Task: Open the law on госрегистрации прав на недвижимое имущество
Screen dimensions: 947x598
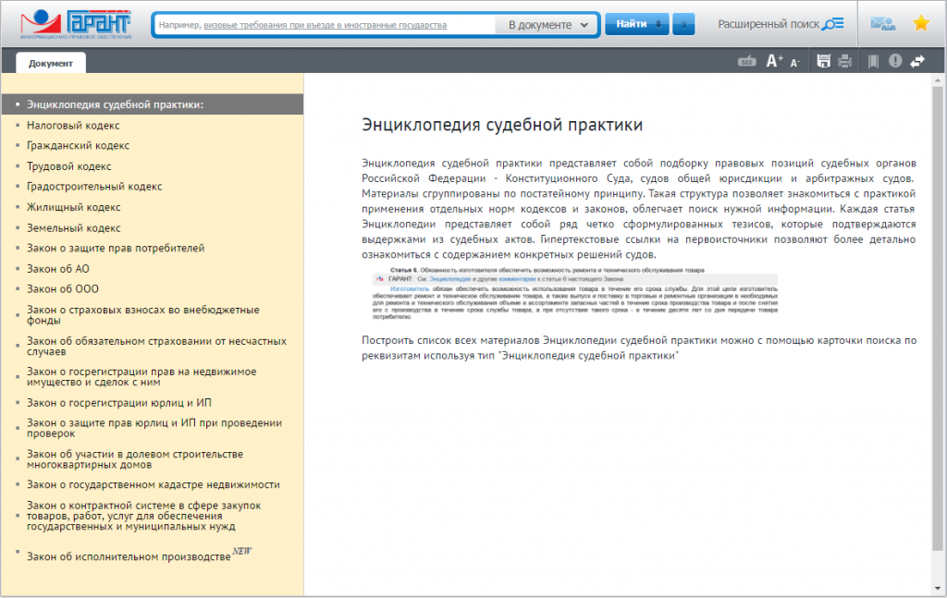Action: [x=141, y=377]
